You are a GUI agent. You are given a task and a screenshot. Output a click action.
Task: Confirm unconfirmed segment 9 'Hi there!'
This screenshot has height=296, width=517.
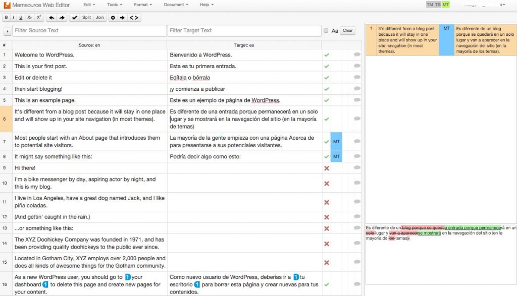[x=327, y=168]
